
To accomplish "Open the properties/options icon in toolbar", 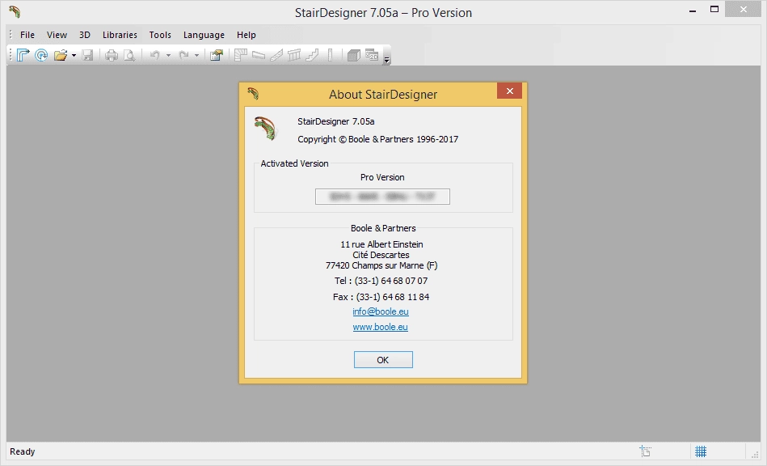I will [x=217, y=55].
